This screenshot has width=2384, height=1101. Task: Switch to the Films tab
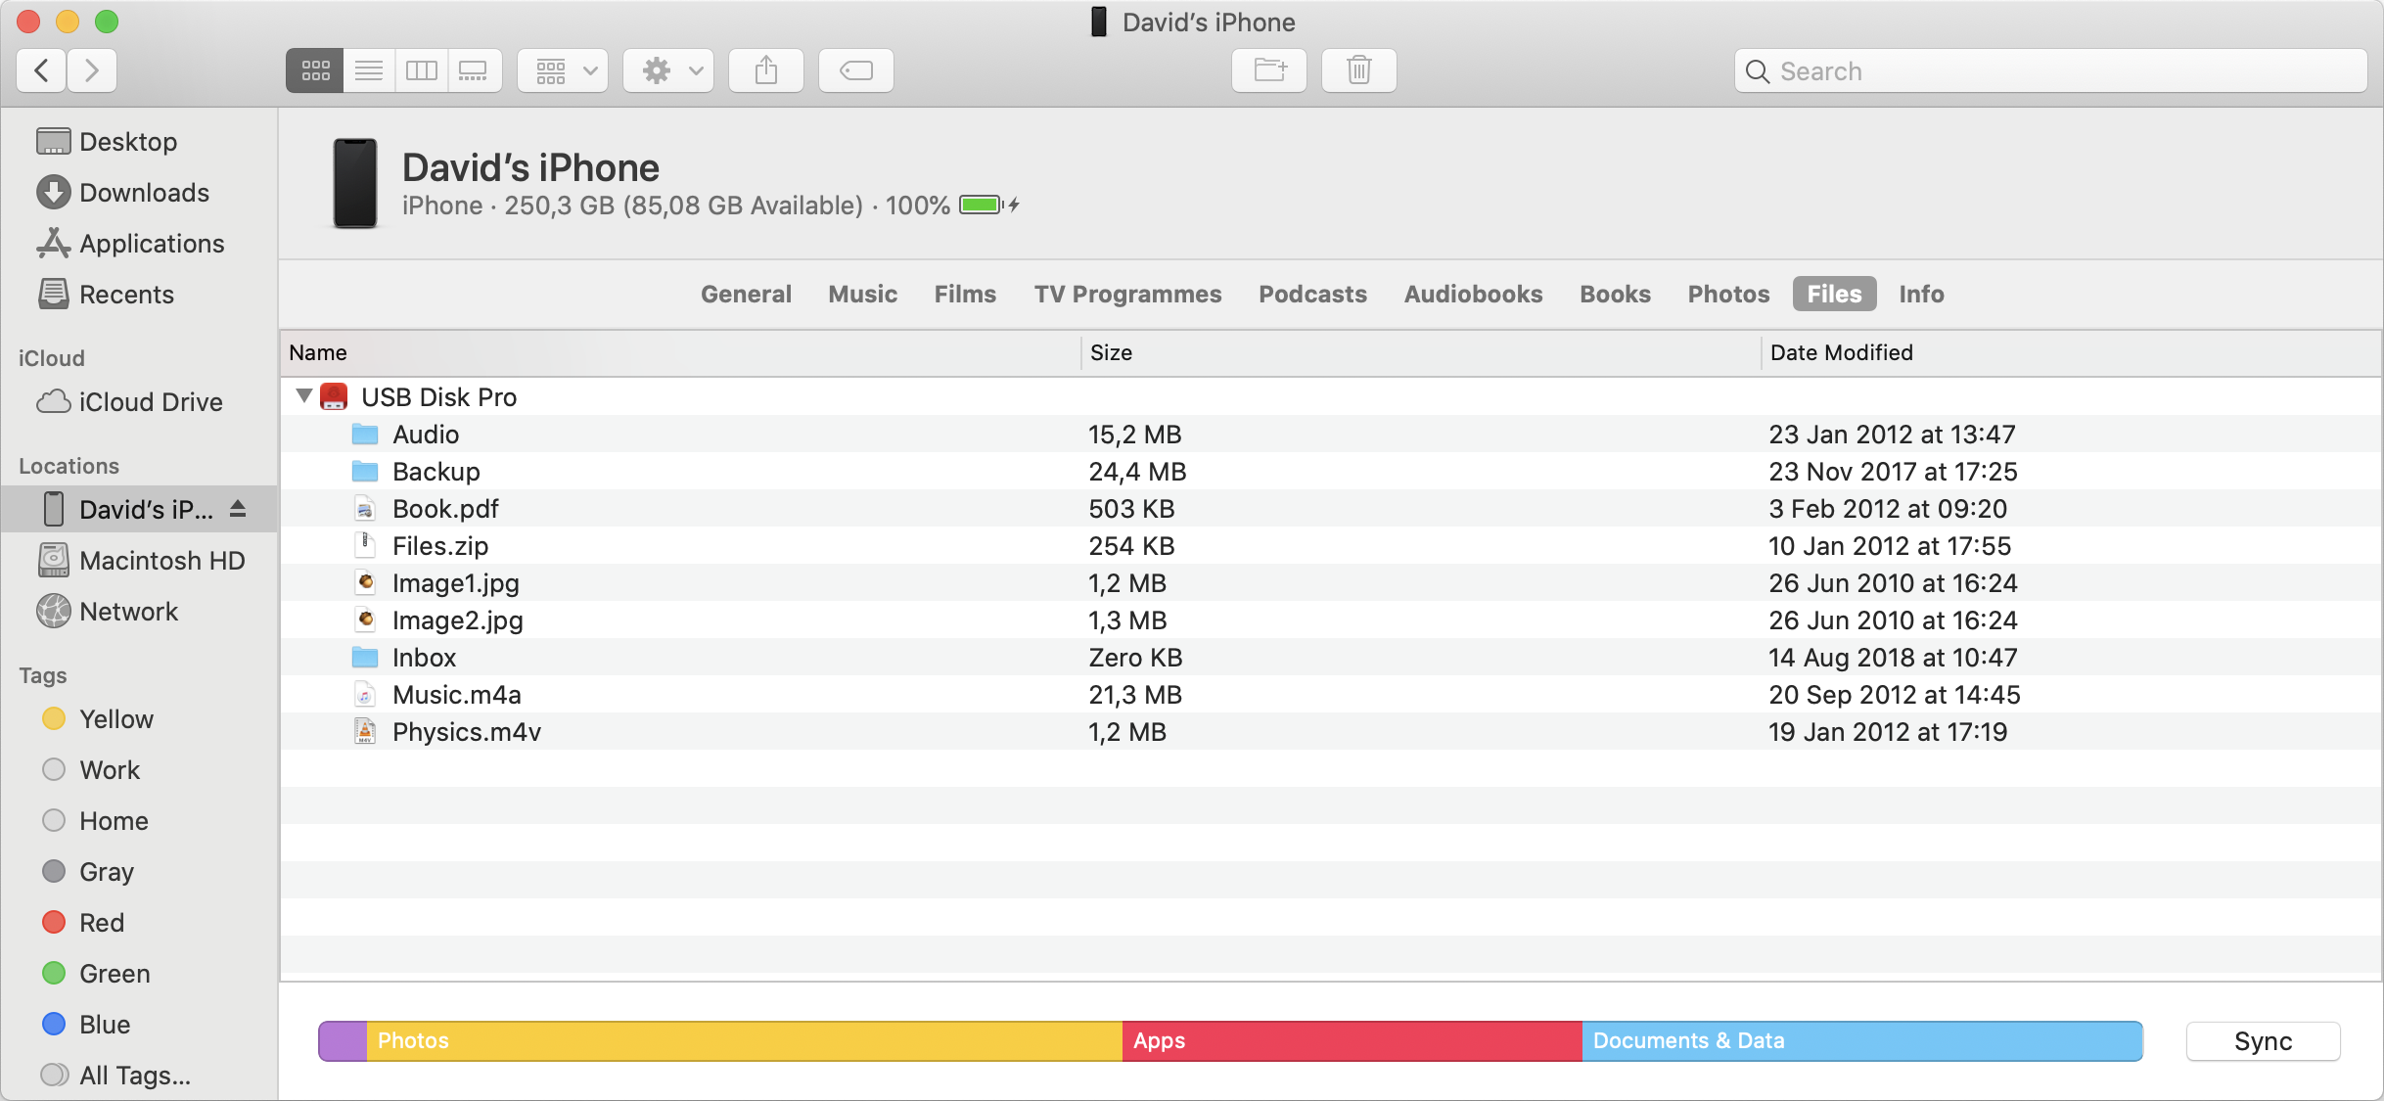[965, 294]
